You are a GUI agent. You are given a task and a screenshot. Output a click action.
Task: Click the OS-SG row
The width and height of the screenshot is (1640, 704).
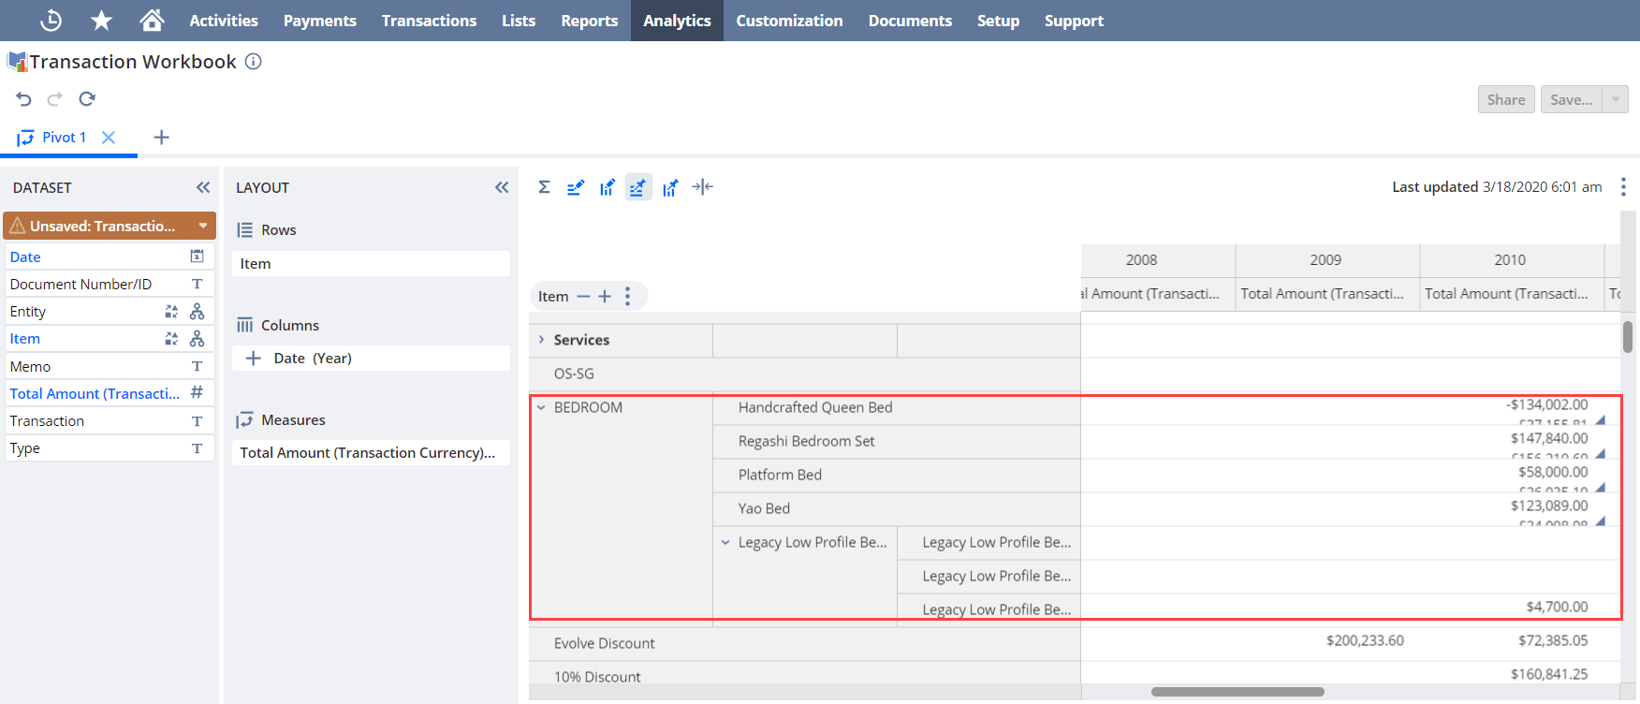click(804, 374)
